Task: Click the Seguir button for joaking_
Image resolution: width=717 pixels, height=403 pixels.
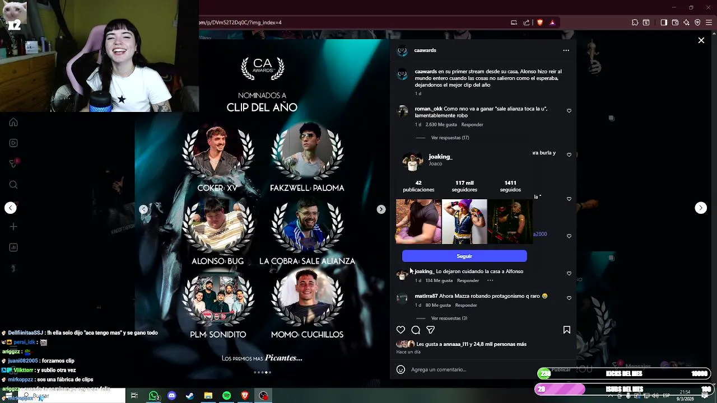Action: coord(464,256)
